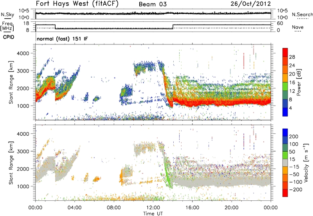Click the frequency step-up line at 14:00
This screenshot has height=216, width=313.
pyautogui.click(x=173, y=27)
